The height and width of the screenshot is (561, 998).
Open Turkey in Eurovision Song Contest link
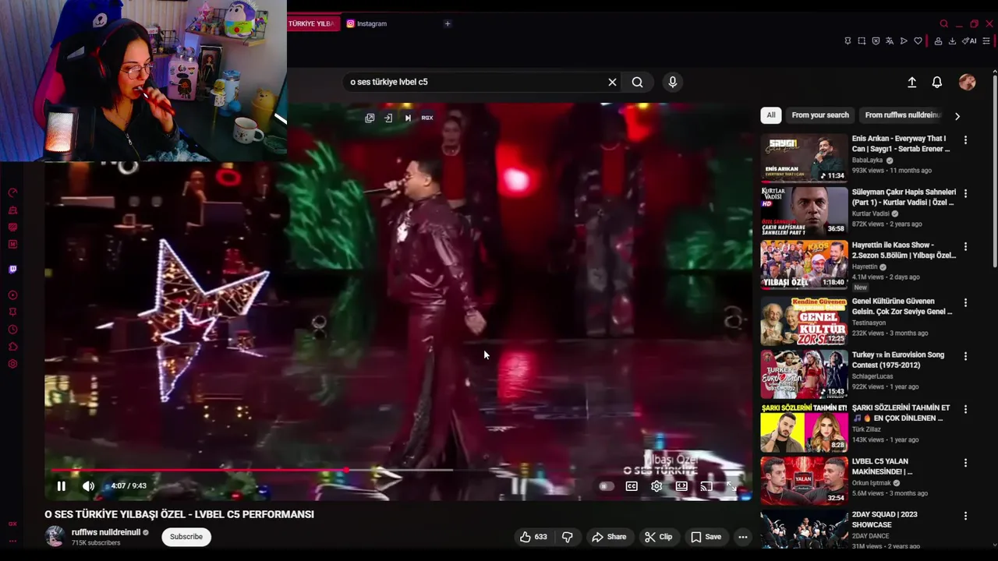(x=898, y=359)
